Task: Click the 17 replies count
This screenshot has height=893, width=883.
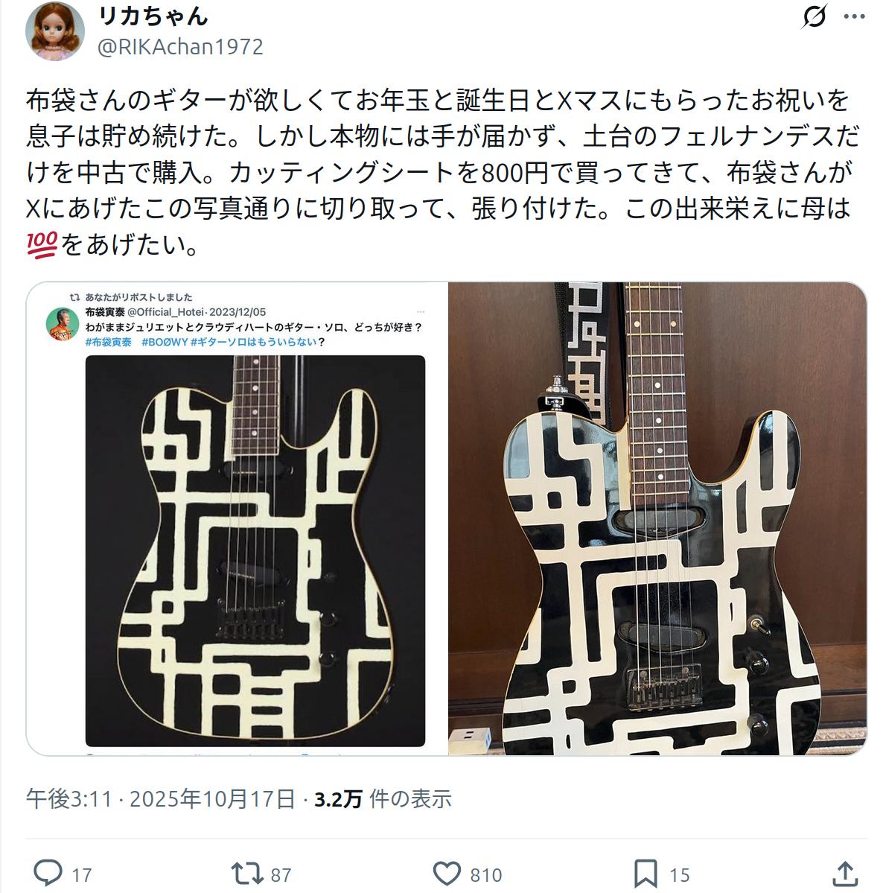Action: 82,875
